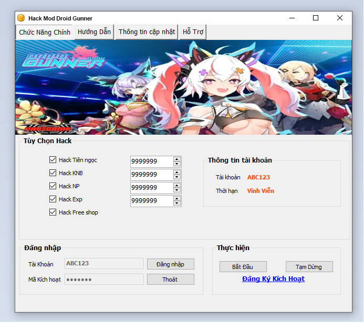The height and width of the screenshot is (323, 364).
Task: Click the Thoát button
Action: [x=171, y=279]
